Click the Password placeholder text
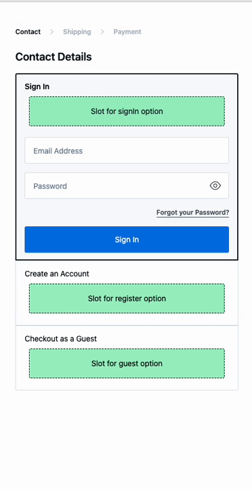Screen dimensions: 252x489 click(x=50, y=186)
